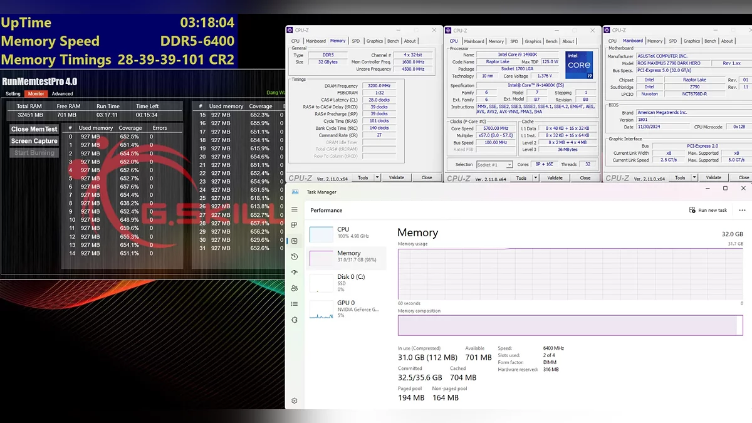This screenshot has width=752, height=423.
Task: Open Task Manager settings gear
Action: pyautogui.click(x=295, y=401)
